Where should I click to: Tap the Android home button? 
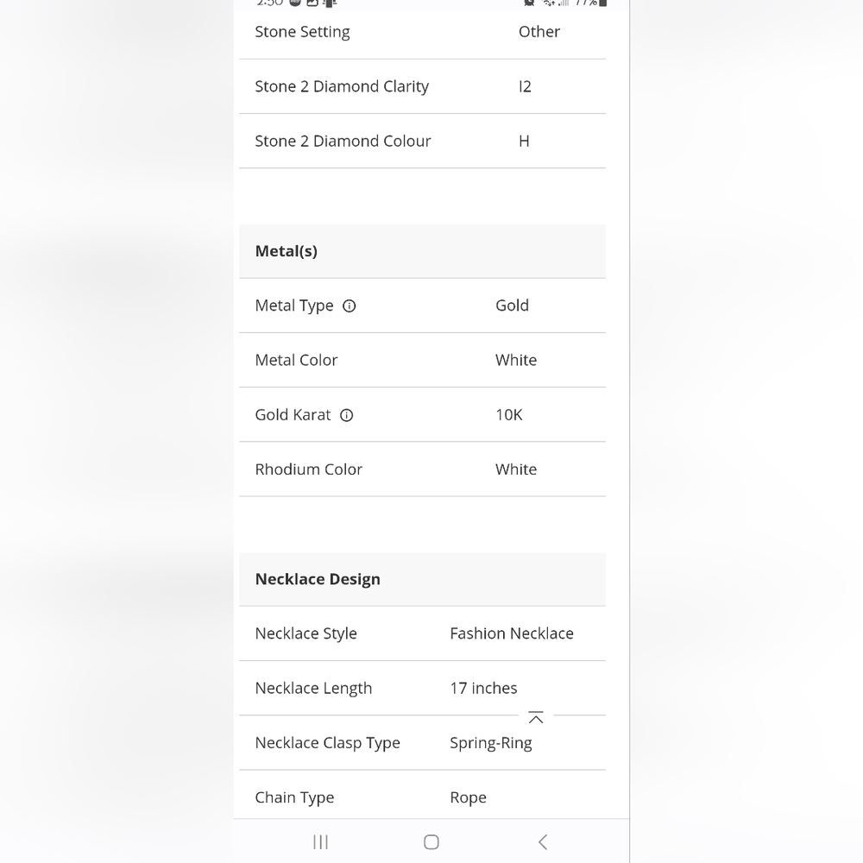[431, 841]
